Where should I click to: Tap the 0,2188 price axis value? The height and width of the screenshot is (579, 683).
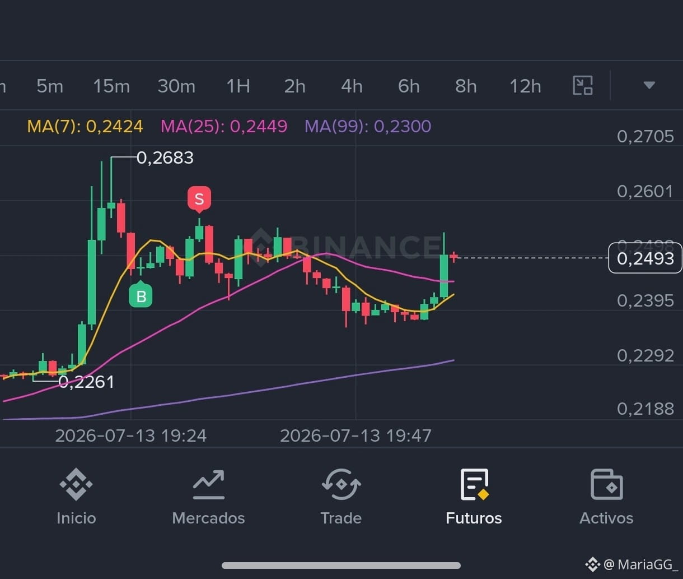click(645, 409)
